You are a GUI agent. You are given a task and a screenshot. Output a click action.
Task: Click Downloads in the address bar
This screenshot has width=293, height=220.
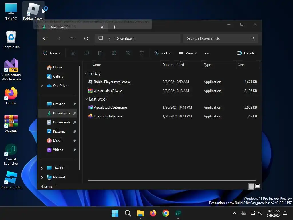click(125, 38)
